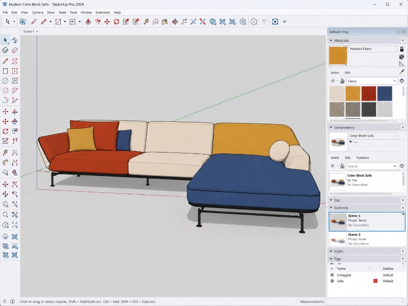
Task: Pick the Eraser tool in left toolbar
Action: pyautogui.click(x=15, y=50)
